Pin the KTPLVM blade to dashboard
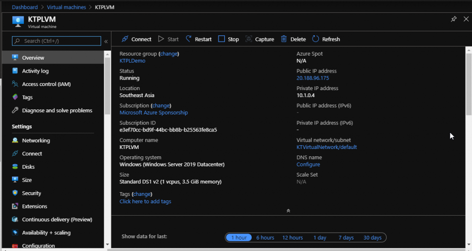The image size is (472, 251). click(454, 19)
